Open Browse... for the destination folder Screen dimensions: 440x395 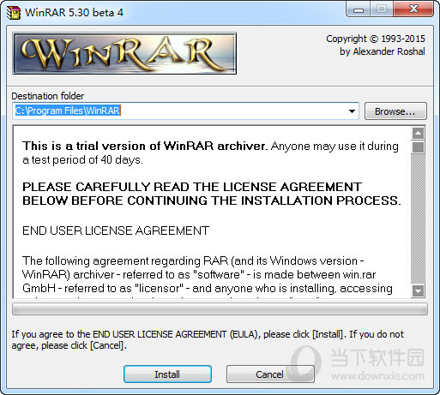click(x=395, y=111)
